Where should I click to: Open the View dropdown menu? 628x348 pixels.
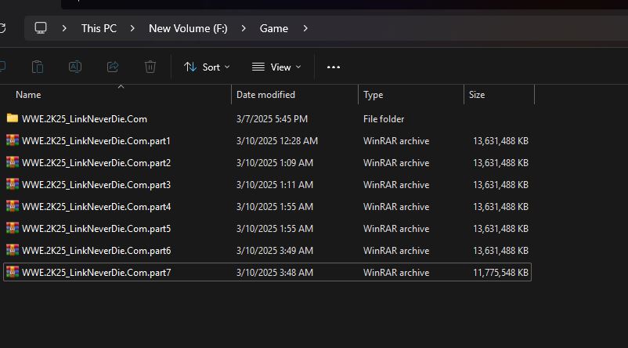click(276, 67)
